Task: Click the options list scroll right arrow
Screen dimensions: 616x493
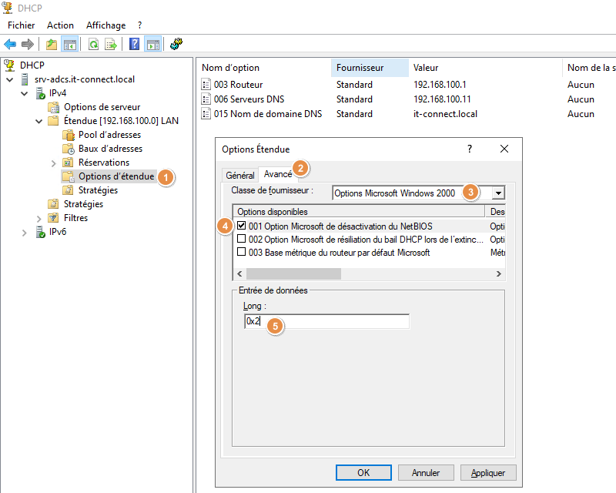Action: 498,273
